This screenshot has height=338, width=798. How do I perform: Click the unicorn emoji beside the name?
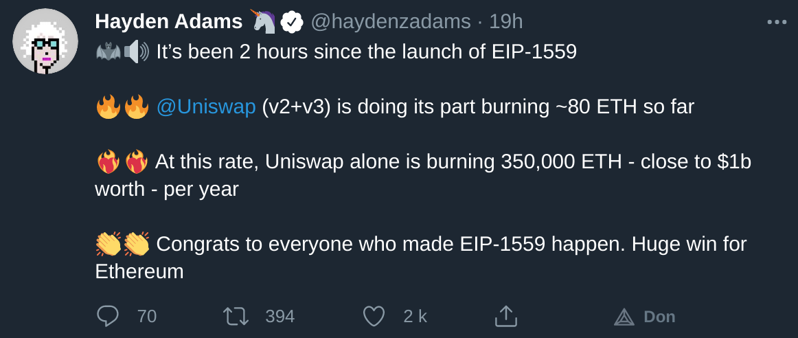click(264, 22)
